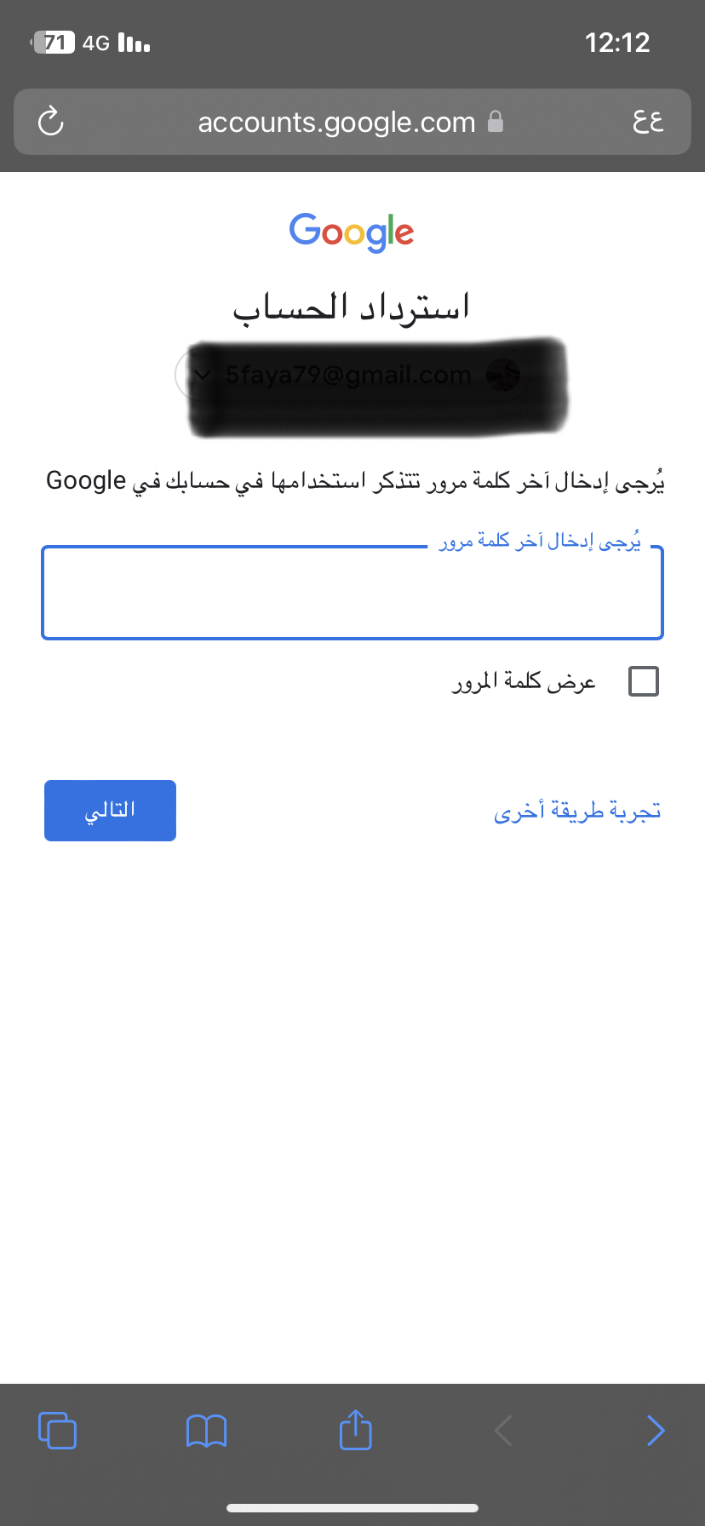Tap the battery indicator in status bar
The height and width of the screenshot is (1526, 705).
coord(54,42)
